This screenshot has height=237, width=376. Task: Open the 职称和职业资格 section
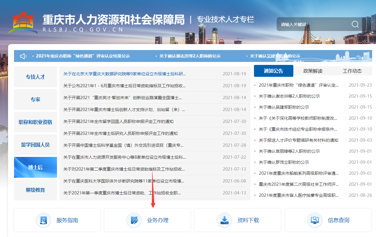click(35, 122)
